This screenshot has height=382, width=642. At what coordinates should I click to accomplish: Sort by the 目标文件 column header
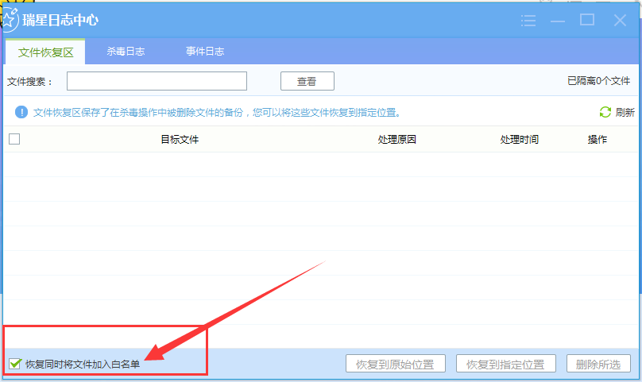[180, 139]
